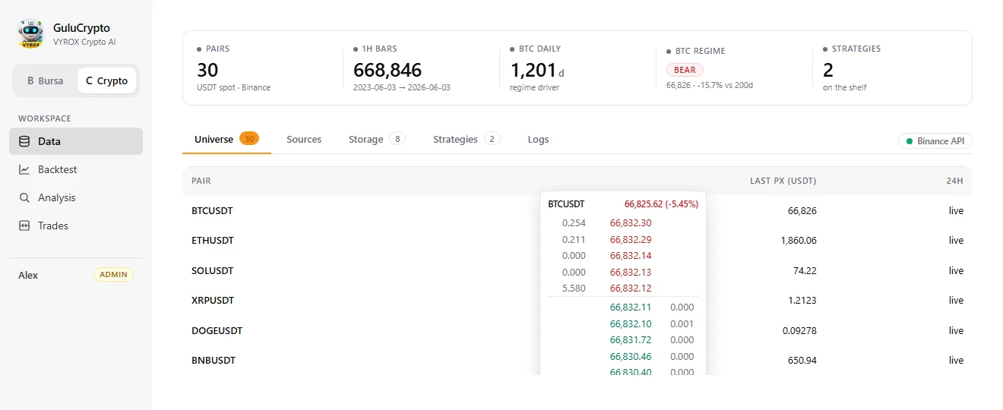Click the 668,846 1H bars value
The image size is (1003, 410).
pyautogui.click(x=388, y=71)
